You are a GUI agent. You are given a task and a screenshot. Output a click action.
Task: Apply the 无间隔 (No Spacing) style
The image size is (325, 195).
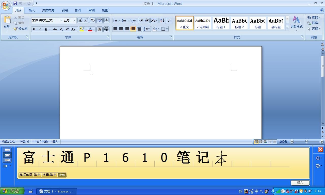click(203, 23)
